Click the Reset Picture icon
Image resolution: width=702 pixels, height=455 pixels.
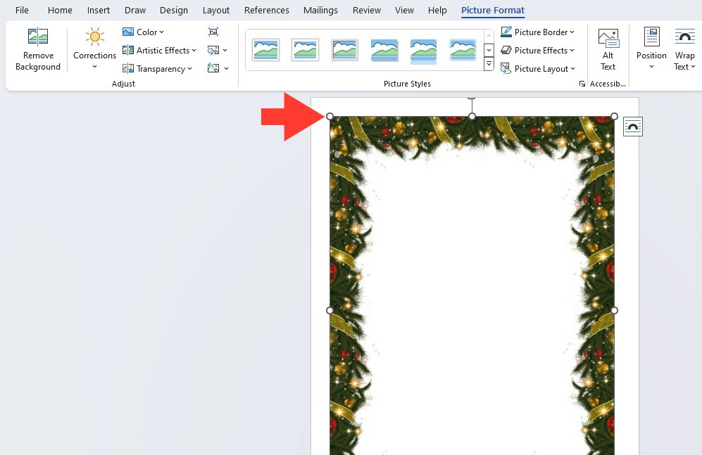click(213, 68)
